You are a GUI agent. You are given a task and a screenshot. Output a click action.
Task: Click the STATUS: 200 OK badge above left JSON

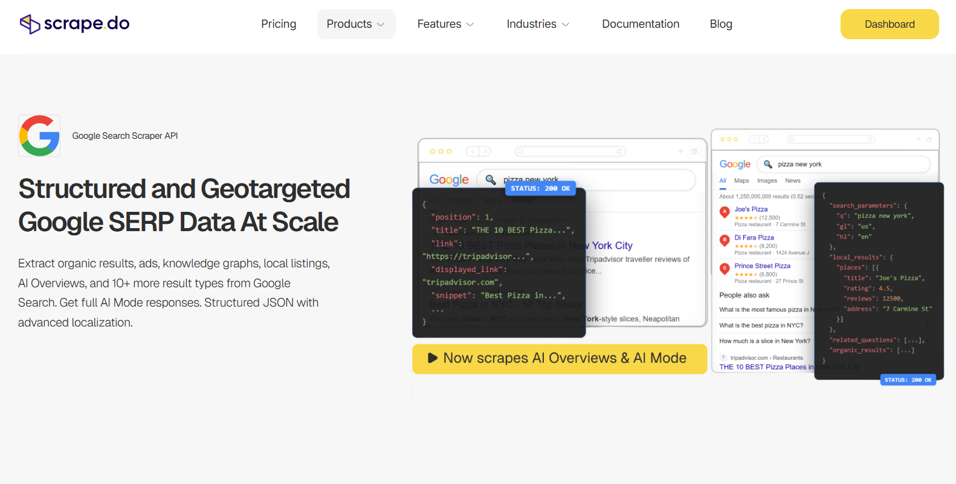(x=540, y=188)
